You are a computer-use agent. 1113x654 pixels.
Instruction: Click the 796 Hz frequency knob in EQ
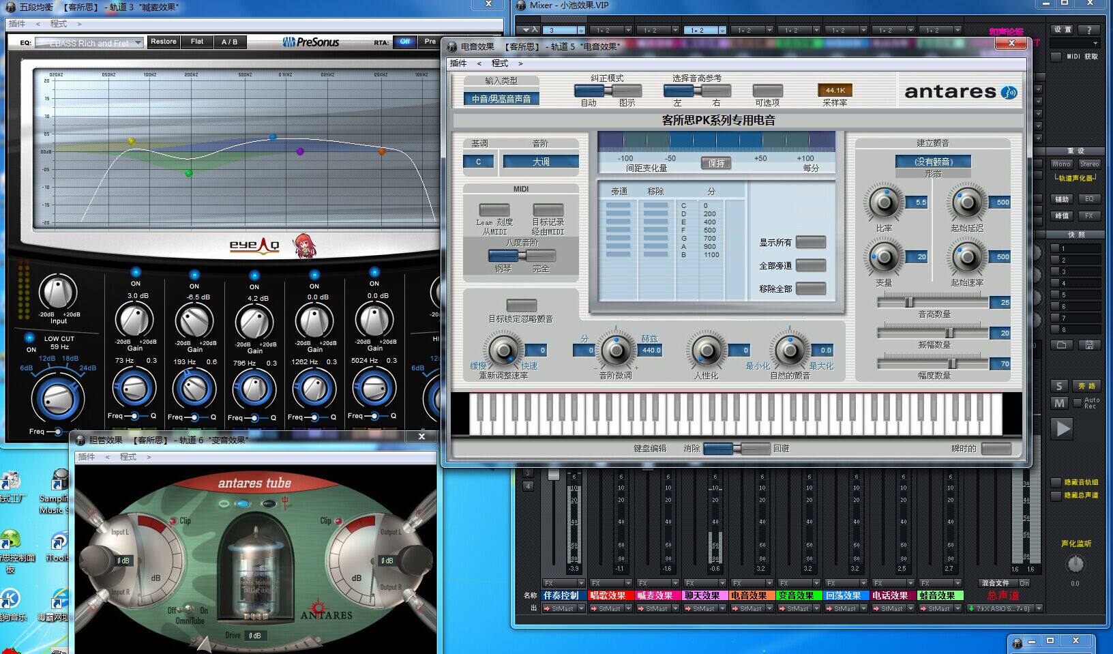[254, 389]
